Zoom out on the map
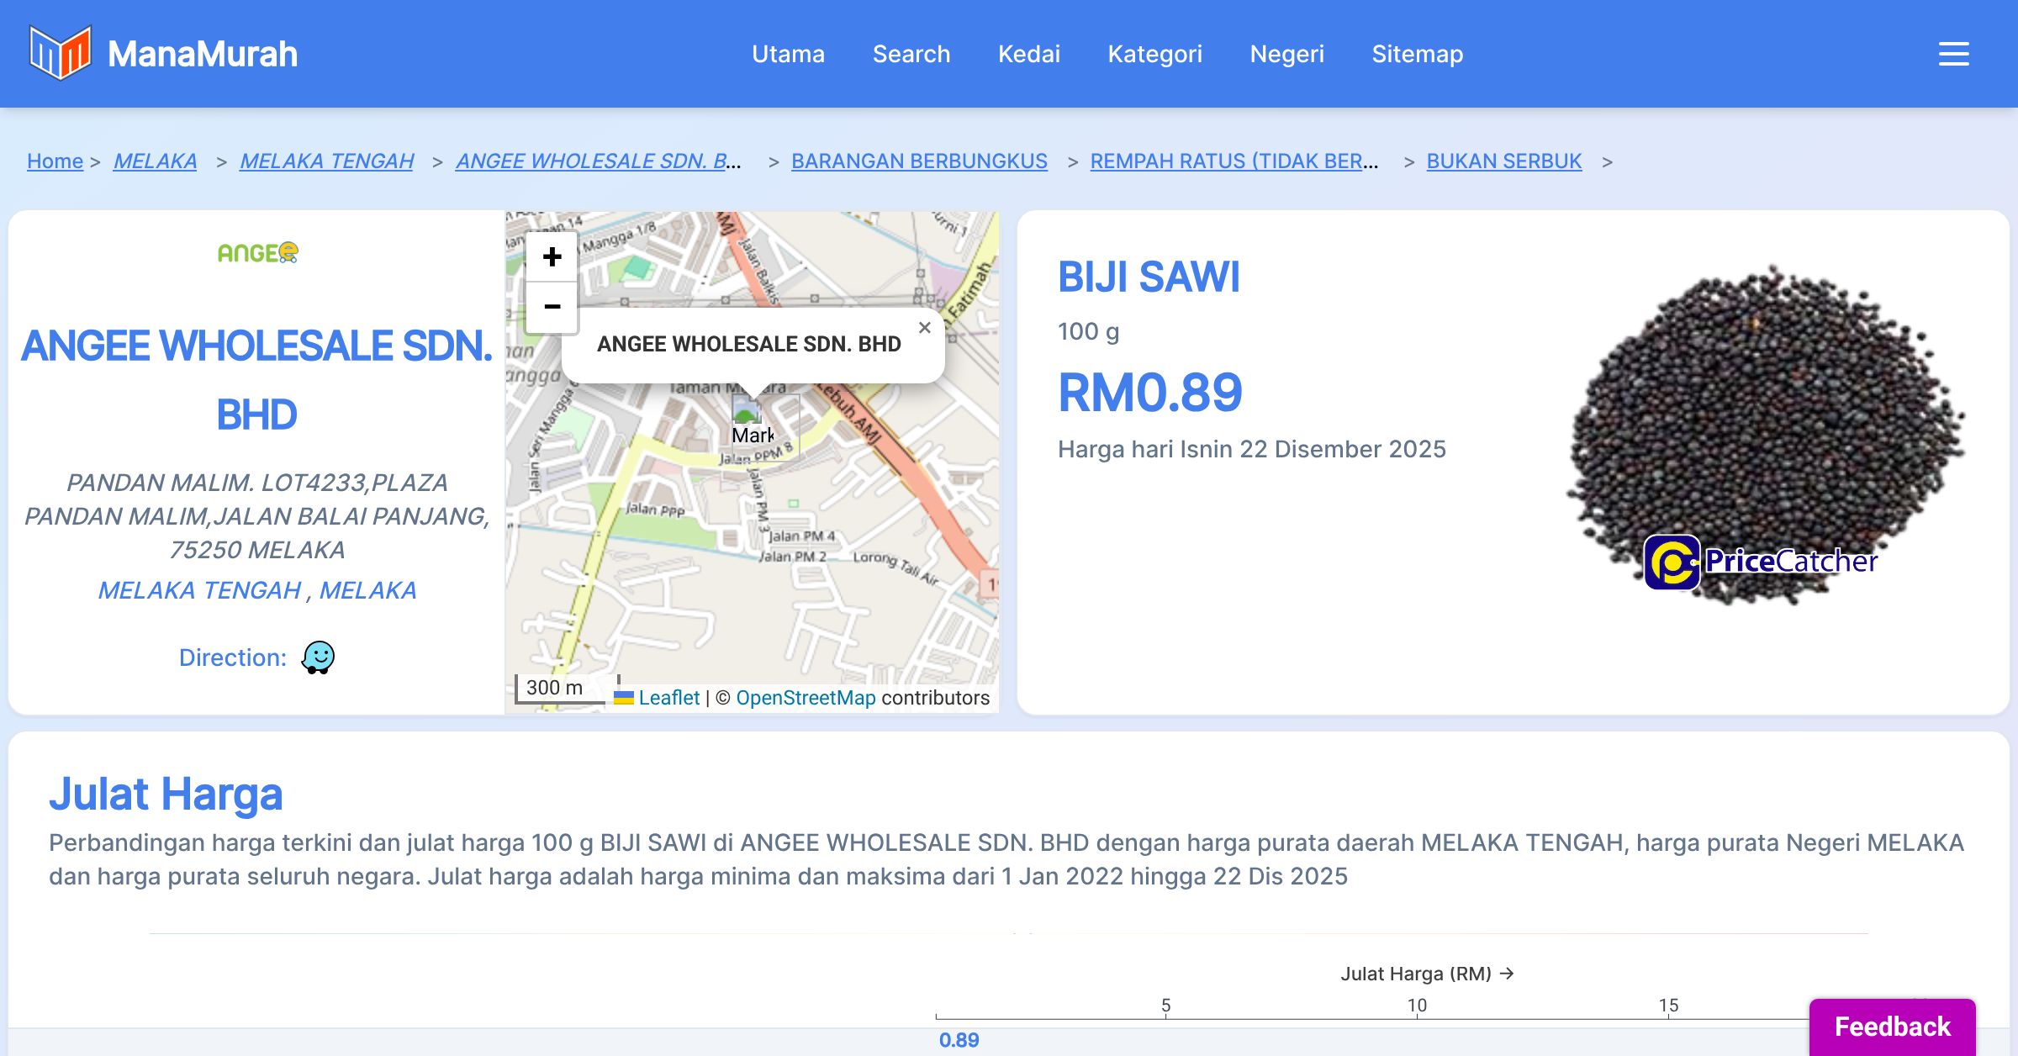The width and height of the screenshot is (2018, 1056). (x=552, y=307)
